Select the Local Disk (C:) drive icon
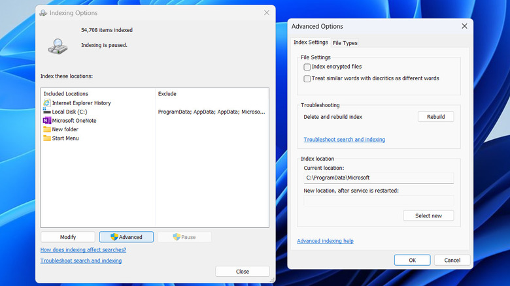The image size is (510, 286). tap(47, 112)
